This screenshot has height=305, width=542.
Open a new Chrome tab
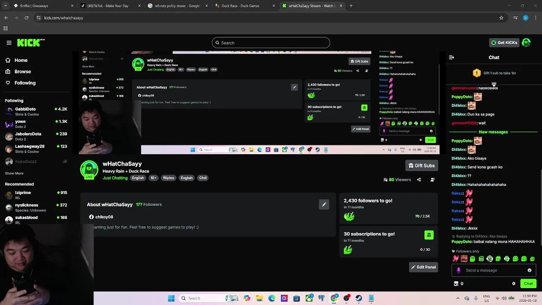pos(351,6)
